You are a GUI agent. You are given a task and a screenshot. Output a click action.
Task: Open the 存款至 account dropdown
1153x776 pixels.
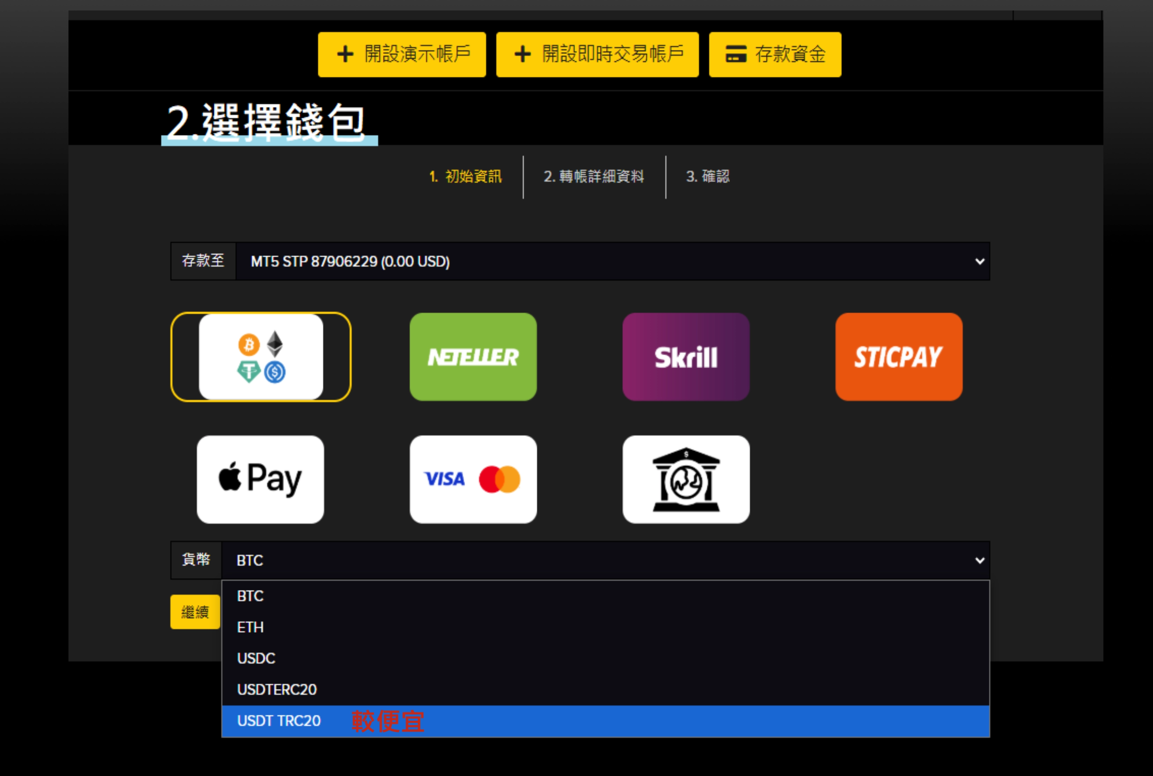pos(612,261)
